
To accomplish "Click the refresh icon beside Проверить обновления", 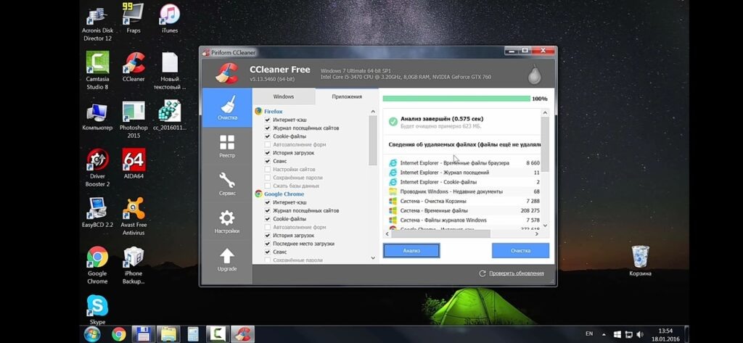I will click(x=483, y=273).
